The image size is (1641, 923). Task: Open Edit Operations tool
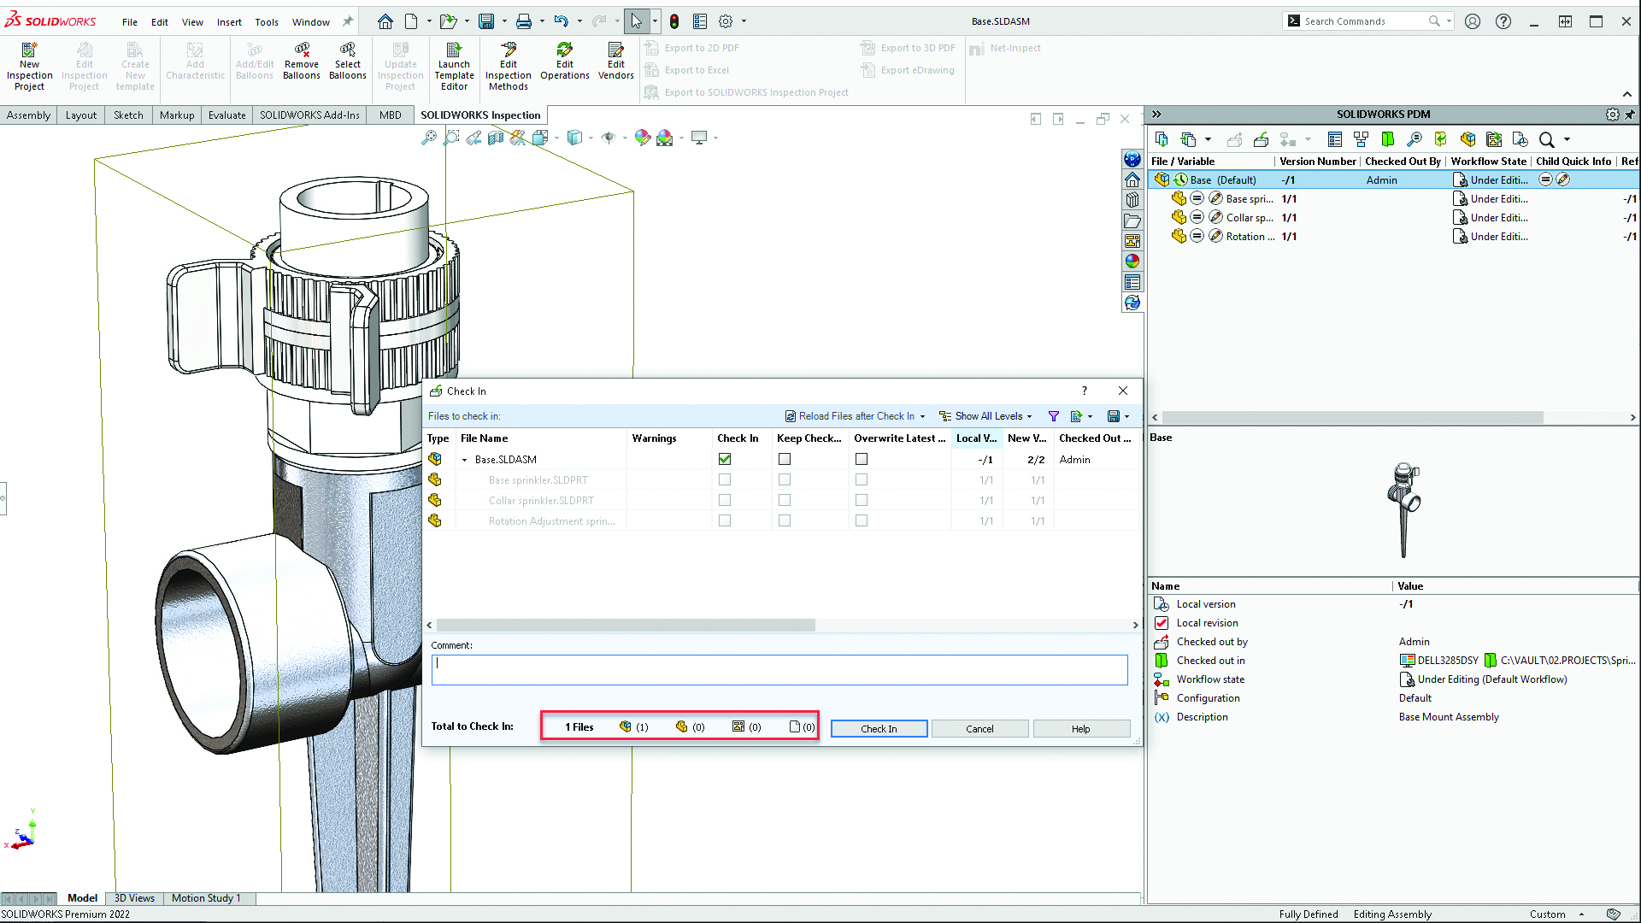click(x=565, y=62)
